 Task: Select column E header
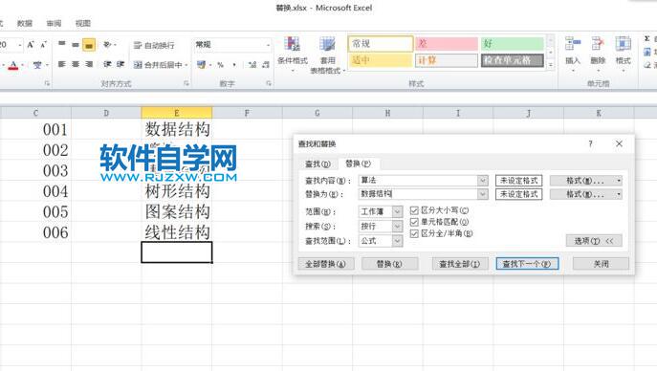coord(176,113)
